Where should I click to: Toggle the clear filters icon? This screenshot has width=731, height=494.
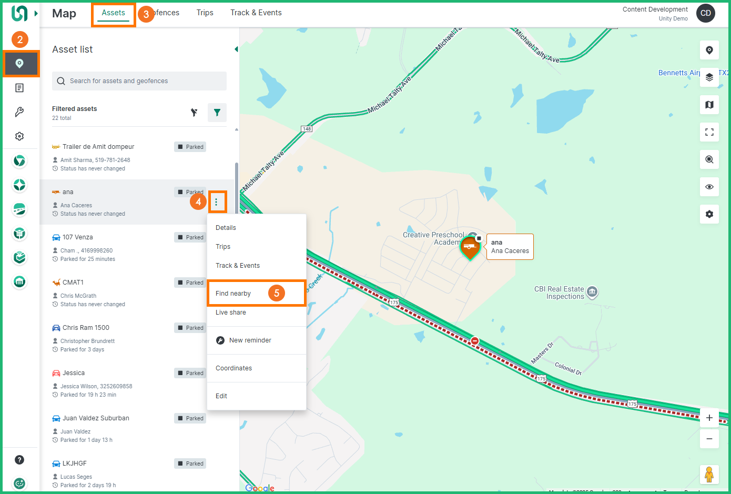194,113
